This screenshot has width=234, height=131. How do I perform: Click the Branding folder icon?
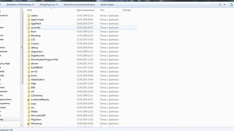pos(29,36)
